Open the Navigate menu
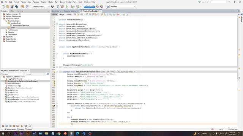Screen dimensions: 243x136 [36, 2]
